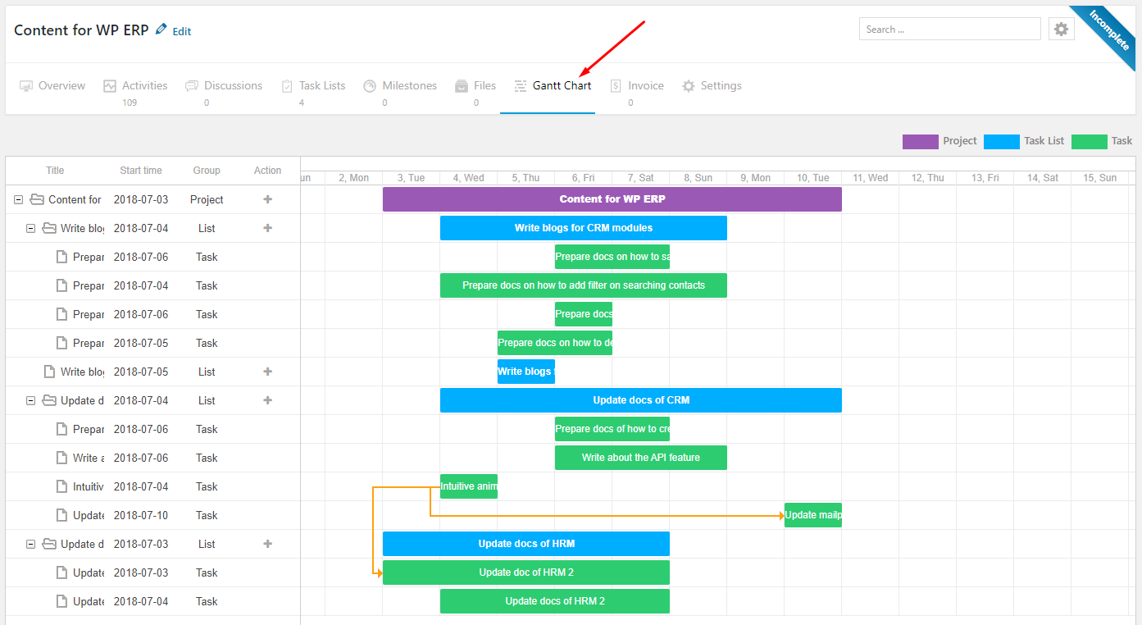Click file icon of Write a task row
1142x625 pixels.
(x=61, y=458)
